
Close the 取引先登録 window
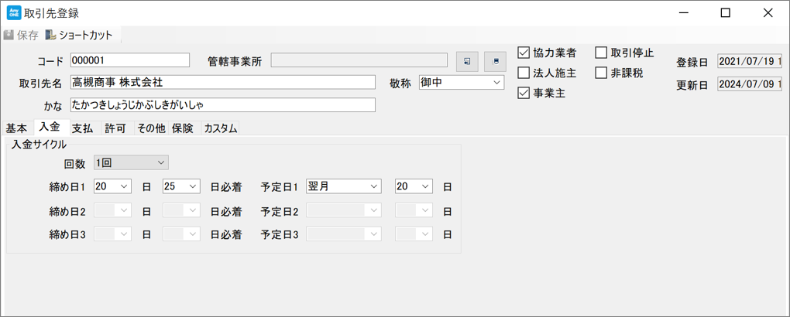pos(767,13)
